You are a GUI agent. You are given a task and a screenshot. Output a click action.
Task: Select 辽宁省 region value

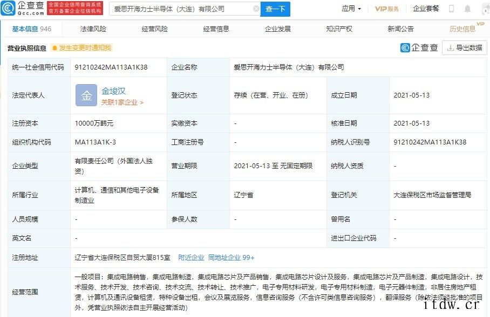point(243,195)
